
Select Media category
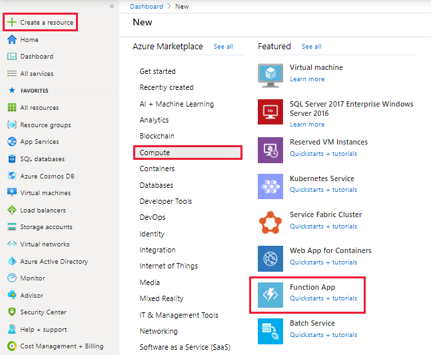(149, 282)
